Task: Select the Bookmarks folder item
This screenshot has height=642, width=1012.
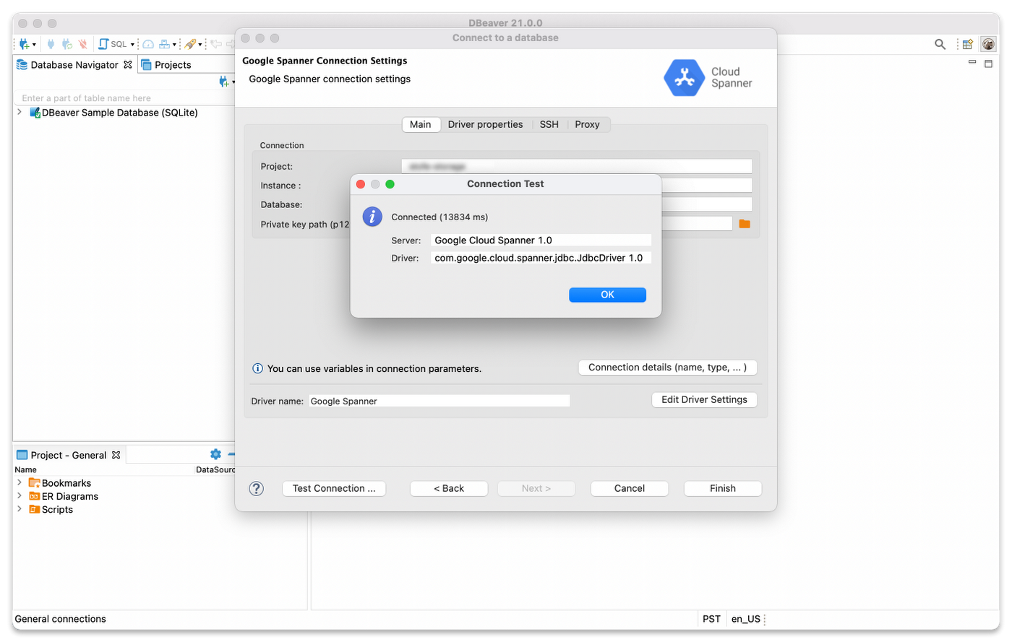Action: pos(60,483)
